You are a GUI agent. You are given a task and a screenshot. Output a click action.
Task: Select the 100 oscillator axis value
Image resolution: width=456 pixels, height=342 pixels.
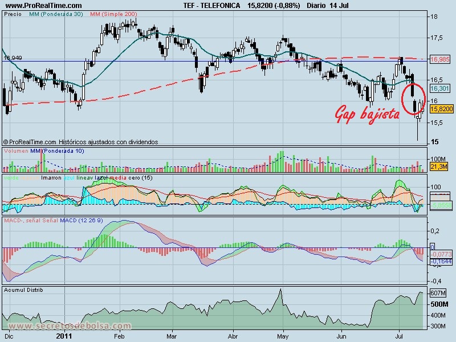coord(435,187)
